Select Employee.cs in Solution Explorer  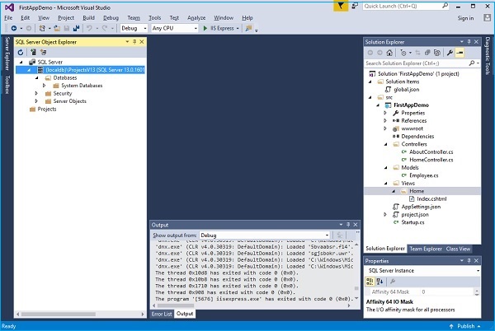424,175
